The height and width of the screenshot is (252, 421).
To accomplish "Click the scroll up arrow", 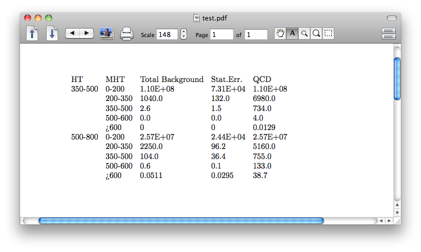I will (397, 205).
